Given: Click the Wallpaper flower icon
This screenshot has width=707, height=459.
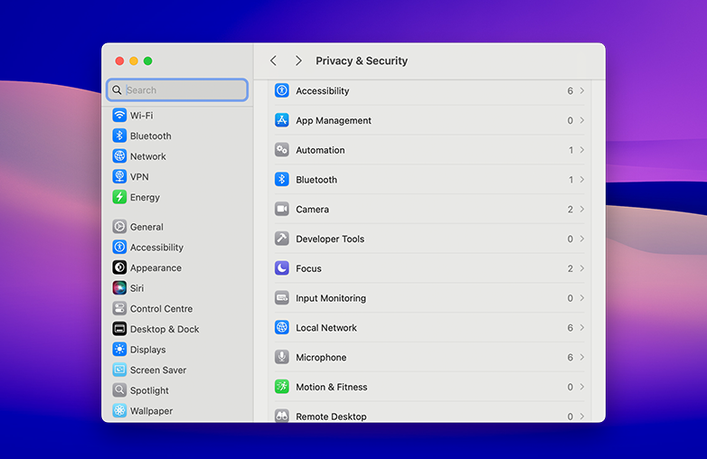Looking at the screenshot, I should [x=119, y=411].
